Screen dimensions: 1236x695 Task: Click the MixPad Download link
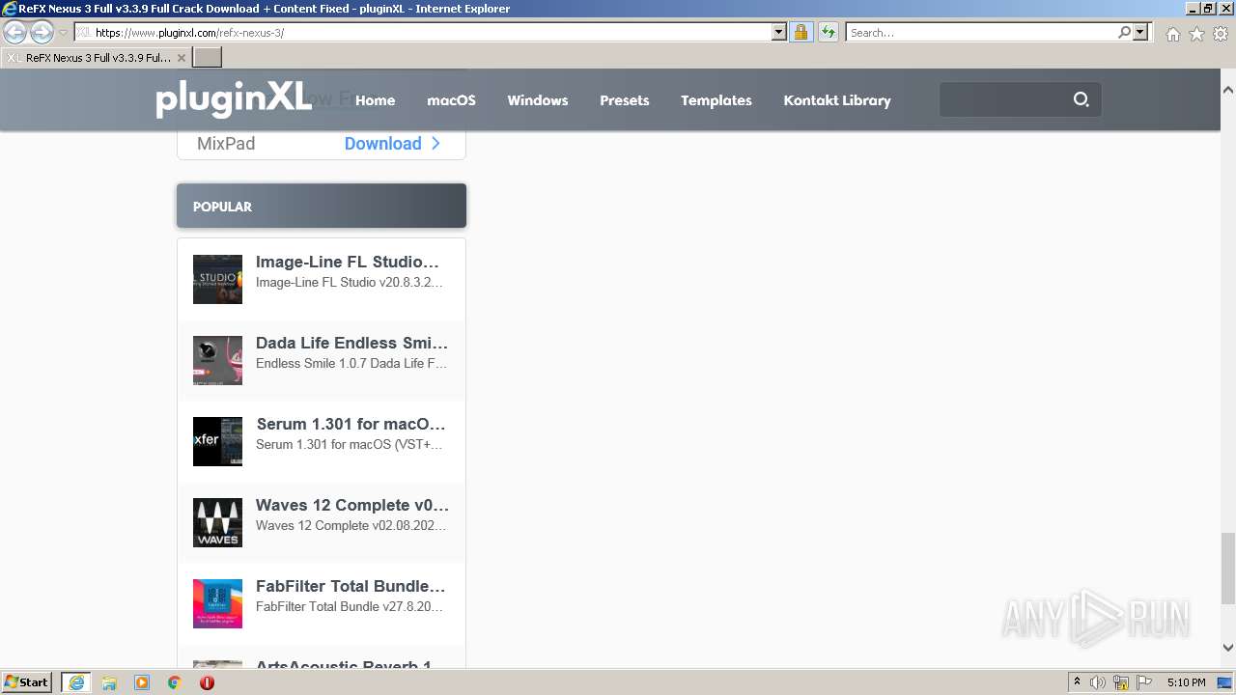[383, 144]
